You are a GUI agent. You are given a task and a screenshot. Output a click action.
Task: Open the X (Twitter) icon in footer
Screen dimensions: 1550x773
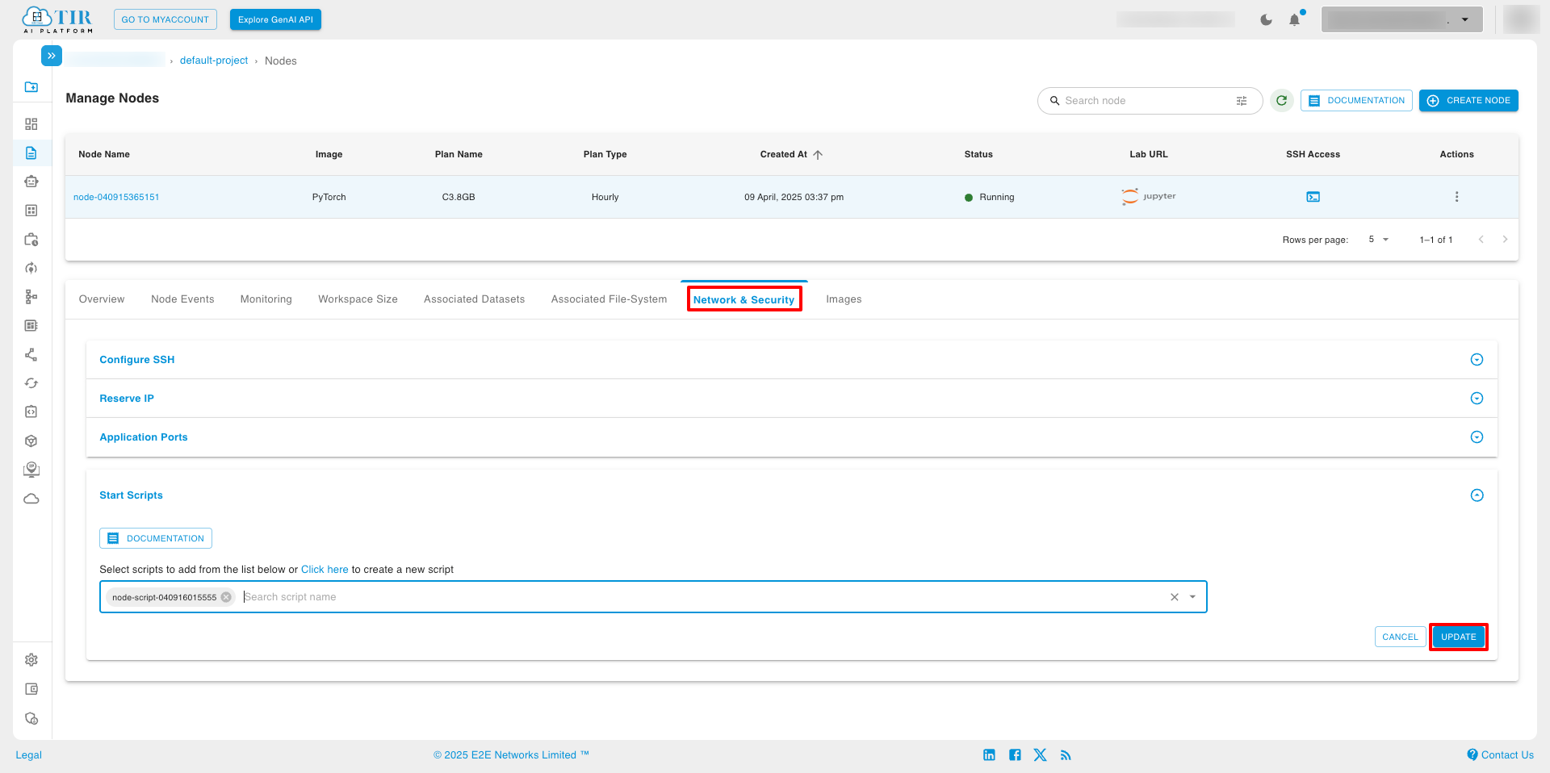click(x=1040, y=755)
